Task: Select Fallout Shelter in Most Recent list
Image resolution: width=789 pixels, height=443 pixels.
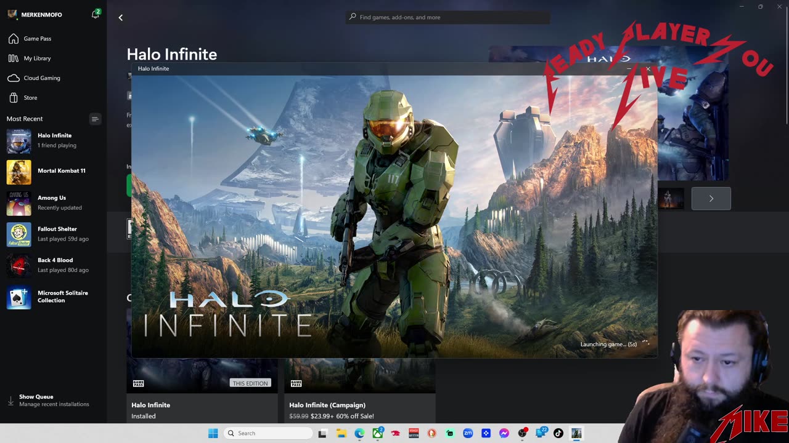Action: pos(53,234)
